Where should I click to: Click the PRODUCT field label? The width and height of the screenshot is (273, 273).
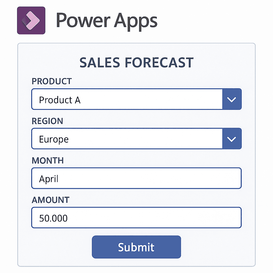[52, 81]
